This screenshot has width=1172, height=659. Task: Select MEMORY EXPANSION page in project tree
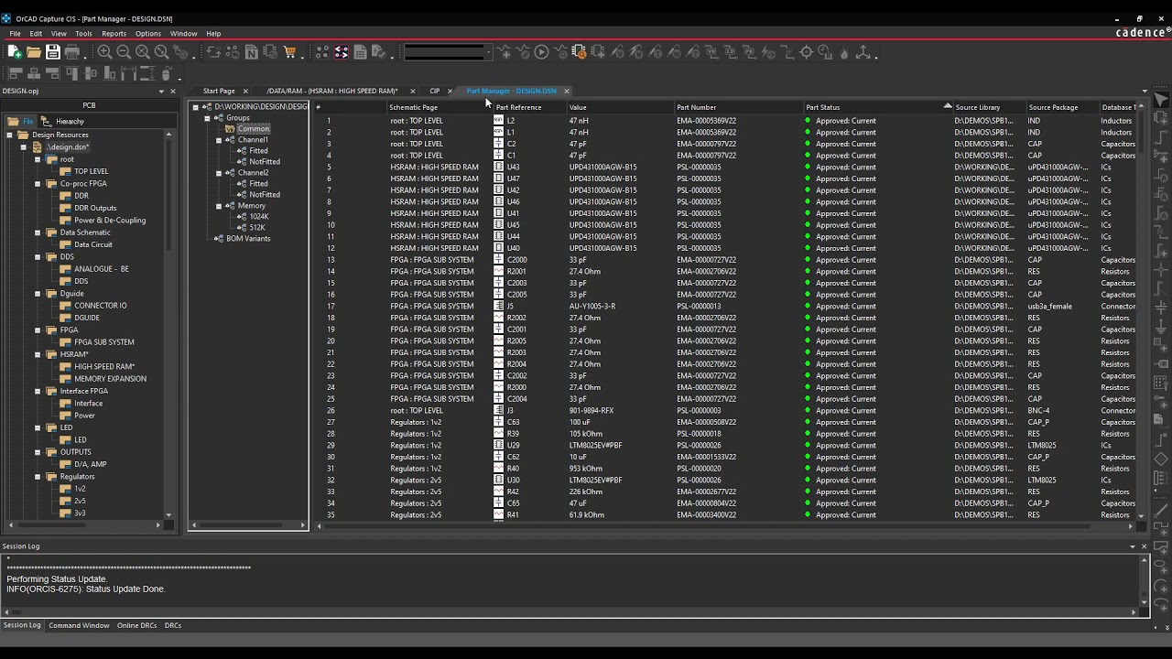point(110,379)
